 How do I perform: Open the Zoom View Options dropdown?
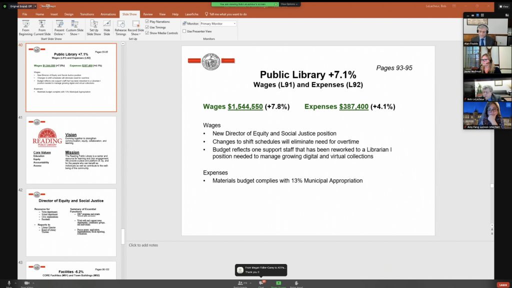289,4
